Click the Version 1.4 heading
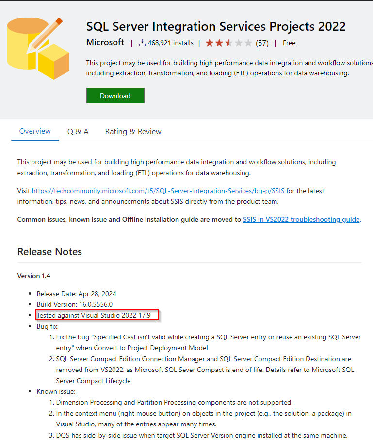 point(34,276)
